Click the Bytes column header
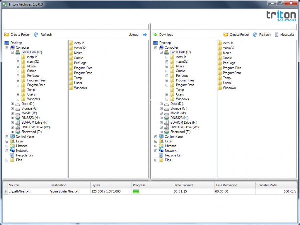Viewport: 300px width, 225px height. [x=111, y=185]
